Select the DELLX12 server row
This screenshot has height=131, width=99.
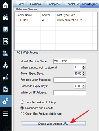56,20
